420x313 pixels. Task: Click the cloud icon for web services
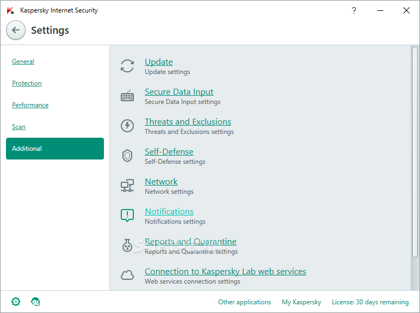[127, 275]
